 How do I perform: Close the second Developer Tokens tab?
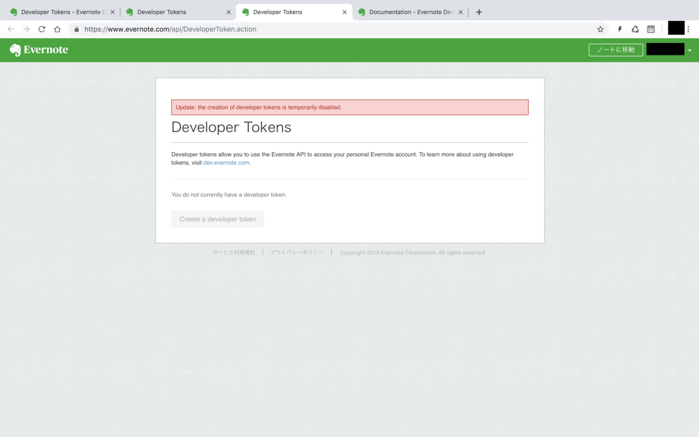[227, 12]
